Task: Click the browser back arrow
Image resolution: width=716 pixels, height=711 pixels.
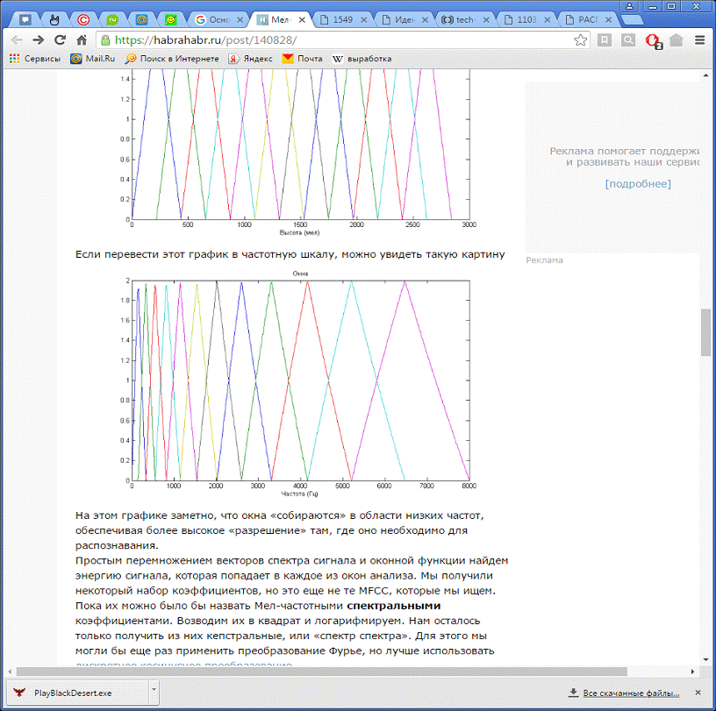Action: [x=17, y=39]
